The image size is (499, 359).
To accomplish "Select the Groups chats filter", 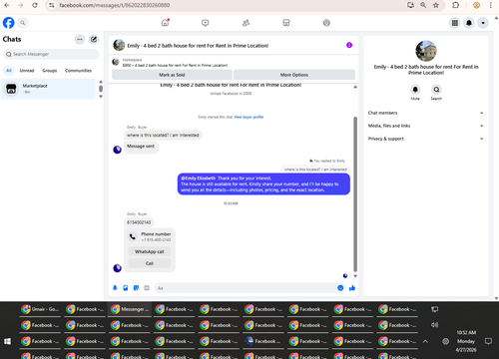I will point(50,71).
